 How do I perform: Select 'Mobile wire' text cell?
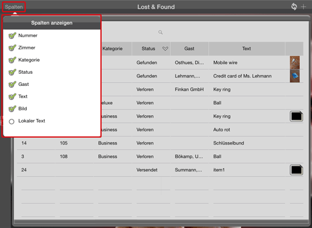(x=225, y=63)
